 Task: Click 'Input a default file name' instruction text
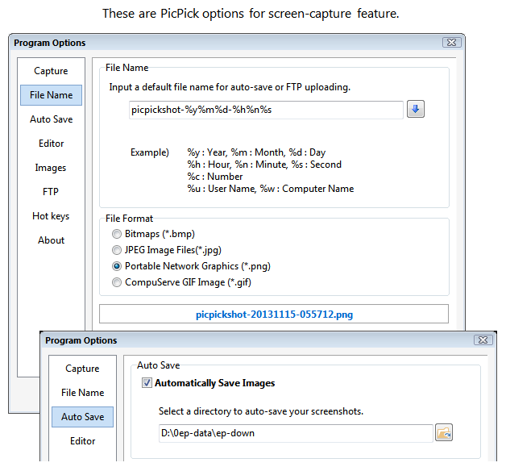click(x=230, y=87)
